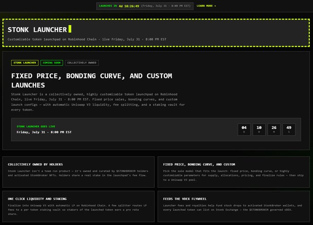The height and width of the screenshot is (225, 313).
Task: Open the Fixed Price, Bonding Curve, And Custom card
Action: (234, 172)
